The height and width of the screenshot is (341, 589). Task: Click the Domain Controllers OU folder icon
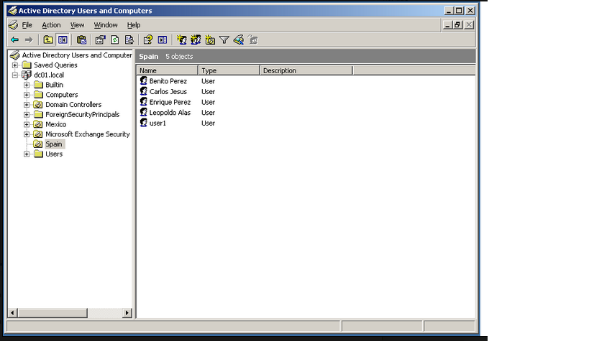tap(38, 105)
